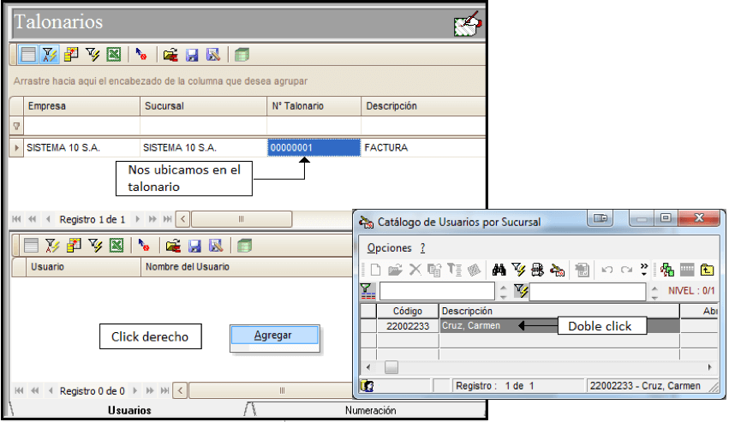Click the undo arrow in catalog toolbar
Viewport: 729px width, 422px height.
(607, 270)
